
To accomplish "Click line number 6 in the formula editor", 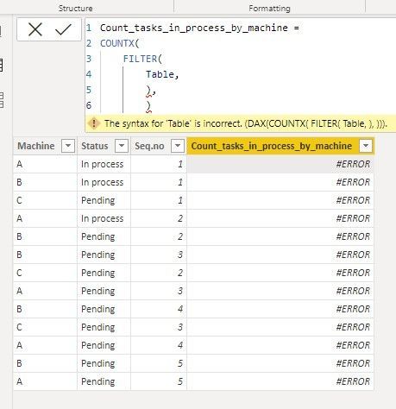I will pyautogui.click(x=89, y=105).
